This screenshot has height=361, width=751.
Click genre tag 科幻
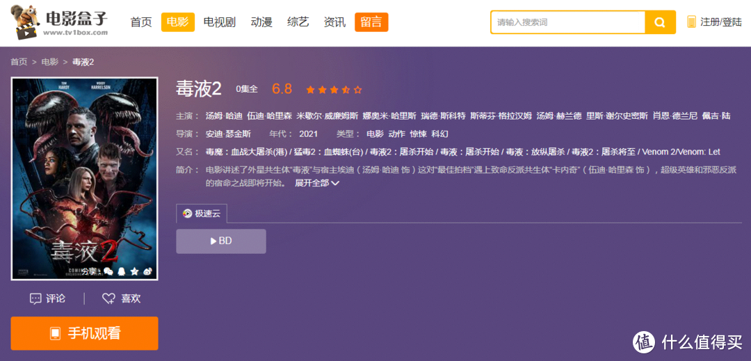439,134
